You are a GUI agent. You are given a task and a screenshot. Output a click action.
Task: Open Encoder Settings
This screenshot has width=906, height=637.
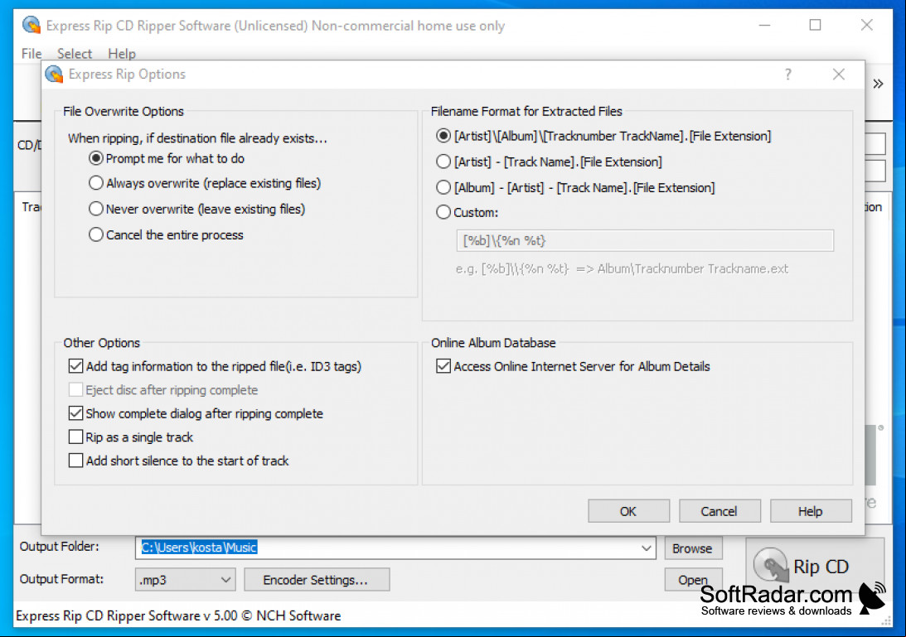pyautogui.click(x=317, y=580)
